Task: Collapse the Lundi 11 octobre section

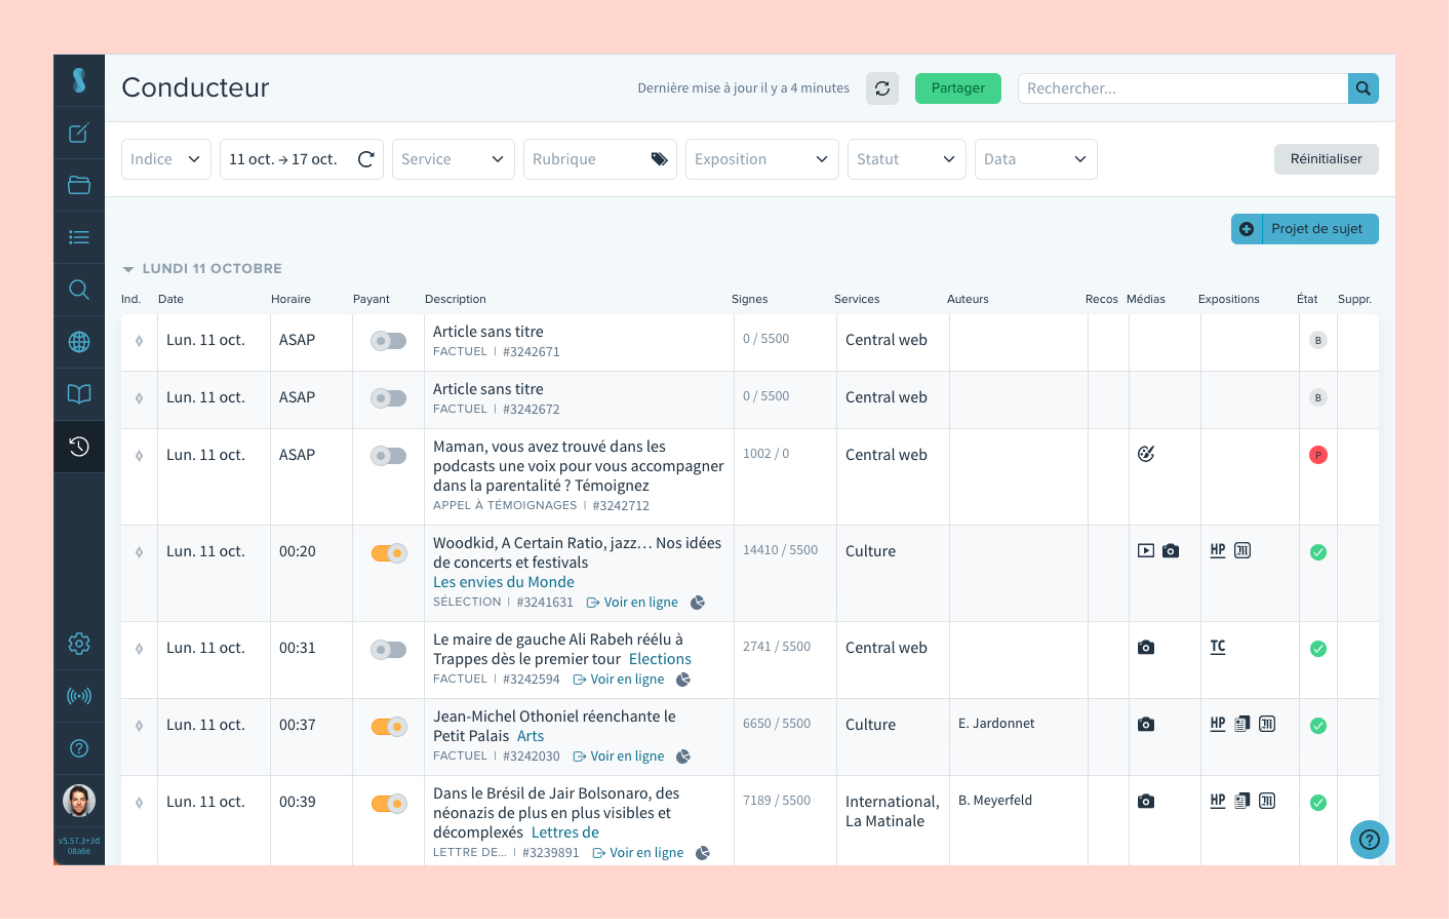Action: pos(128,269)
